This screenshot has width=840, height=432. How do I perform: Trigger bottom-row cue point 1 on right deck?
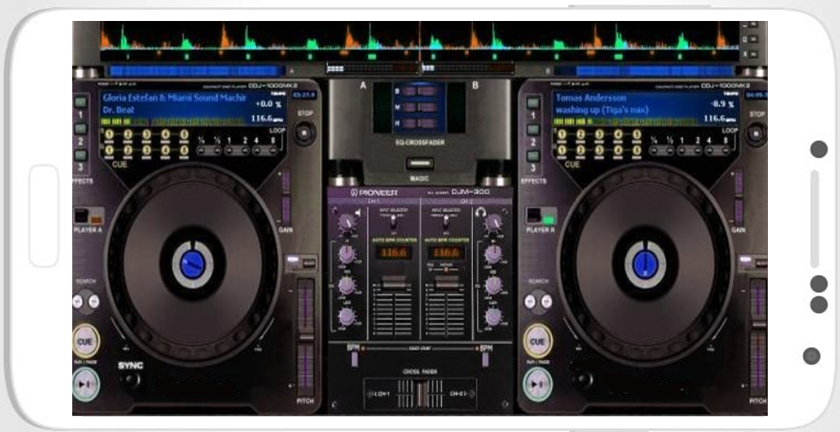(x=561, y=150)
